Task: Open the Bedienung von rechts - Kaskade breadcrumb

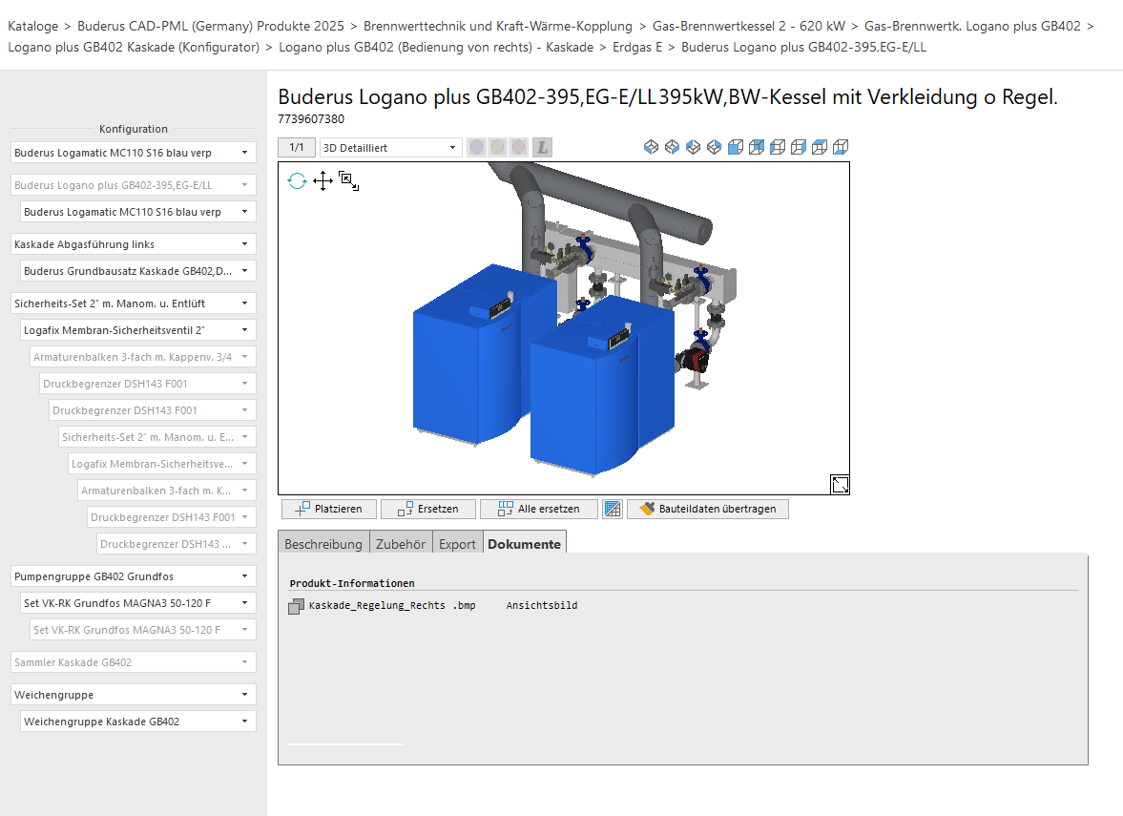Action: tap(436, 48)
